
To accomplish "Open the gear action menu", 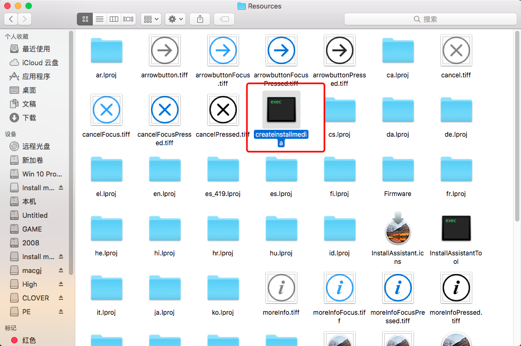I will point(175,19).
